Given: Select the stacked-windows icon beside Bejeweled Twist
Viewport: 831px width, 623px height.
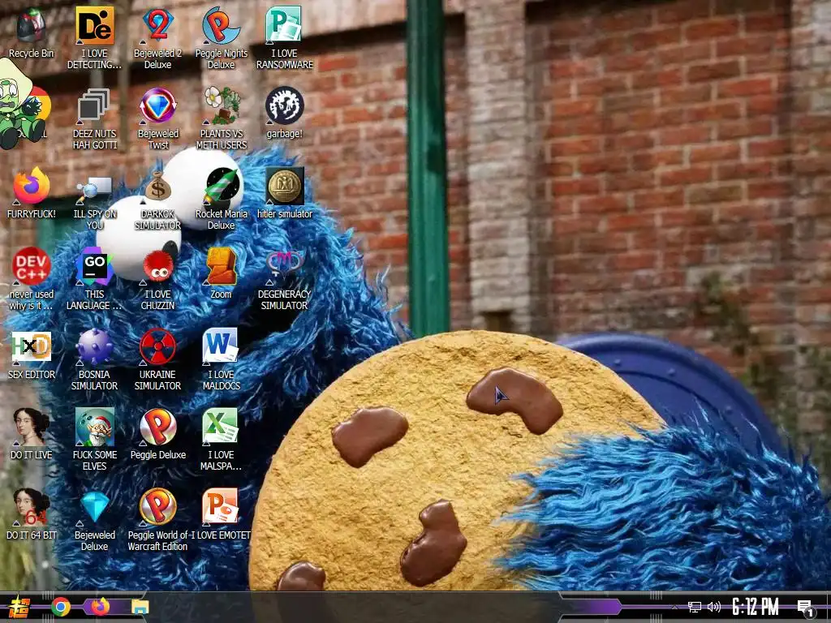Looking at the screenshot, I should click(94, 105).
